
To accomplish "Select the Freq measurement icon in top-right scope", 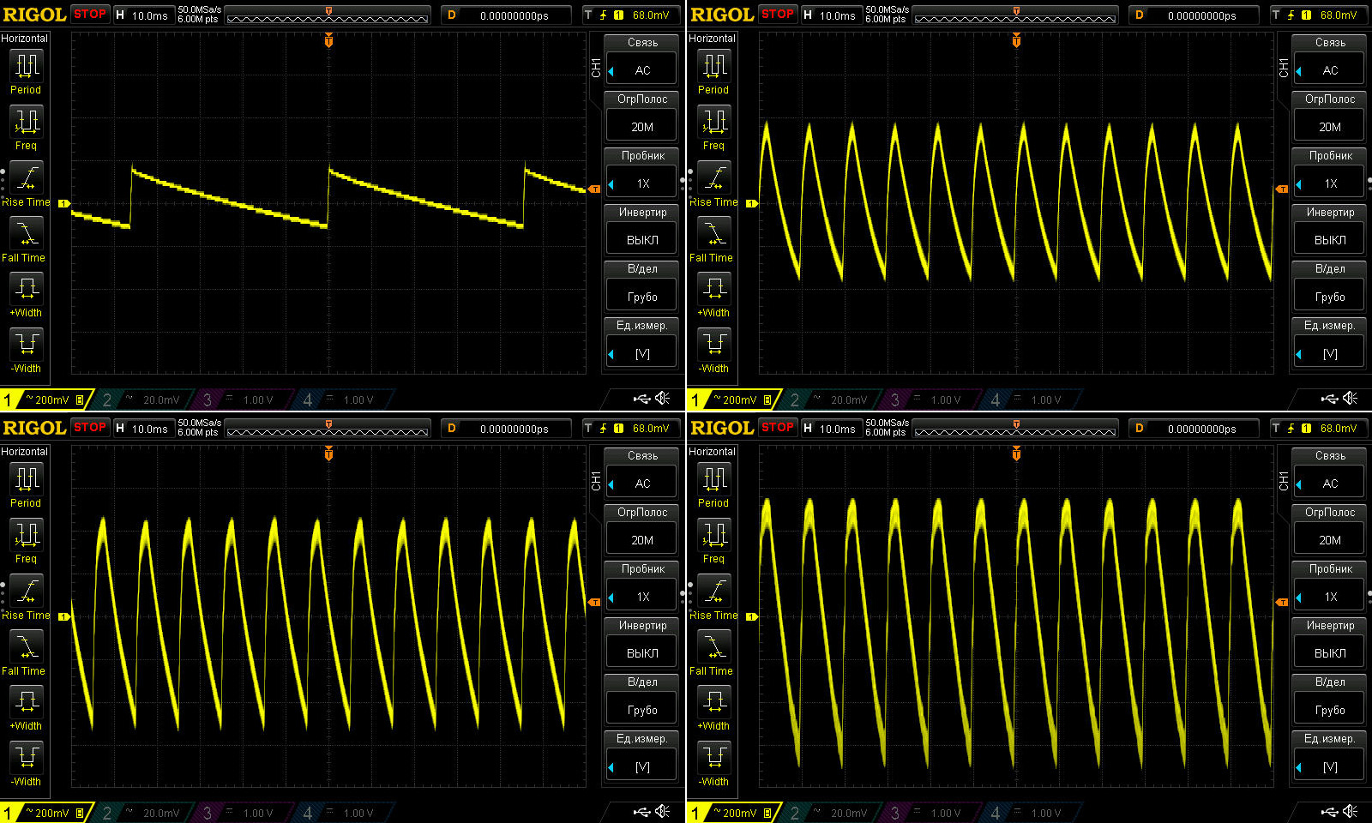I will click(714, 122).
